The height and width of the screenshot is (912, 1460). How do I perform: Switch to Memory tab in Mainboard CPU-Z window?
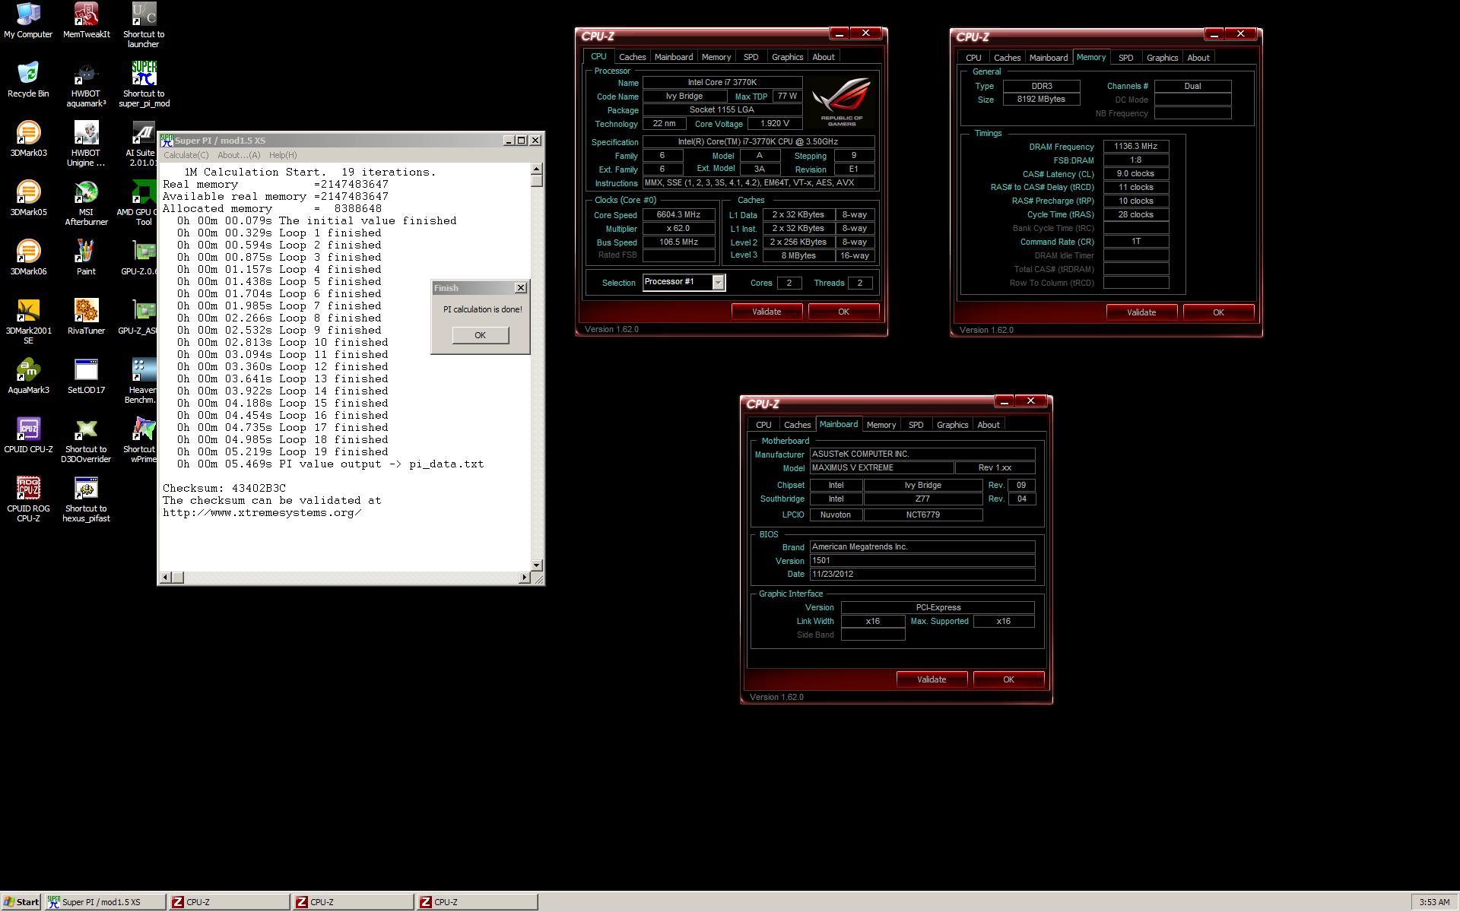(881, 425)
